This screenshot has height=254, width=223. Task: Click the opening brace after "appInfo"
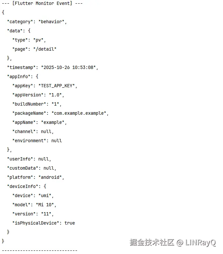coord(37,76)
